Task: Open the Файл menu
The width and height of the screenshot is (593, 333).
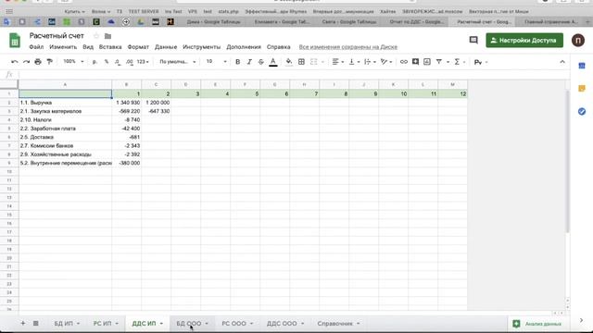Action: (36, 47)
